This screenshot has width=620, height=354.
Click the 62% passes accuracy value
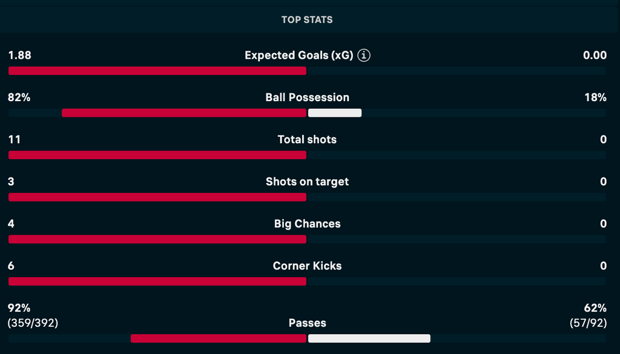(595, 307)
